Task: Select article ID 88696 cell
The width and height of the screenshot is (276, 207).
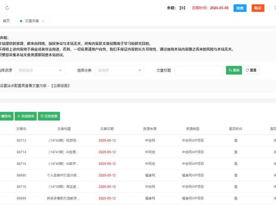Action: 21,198
